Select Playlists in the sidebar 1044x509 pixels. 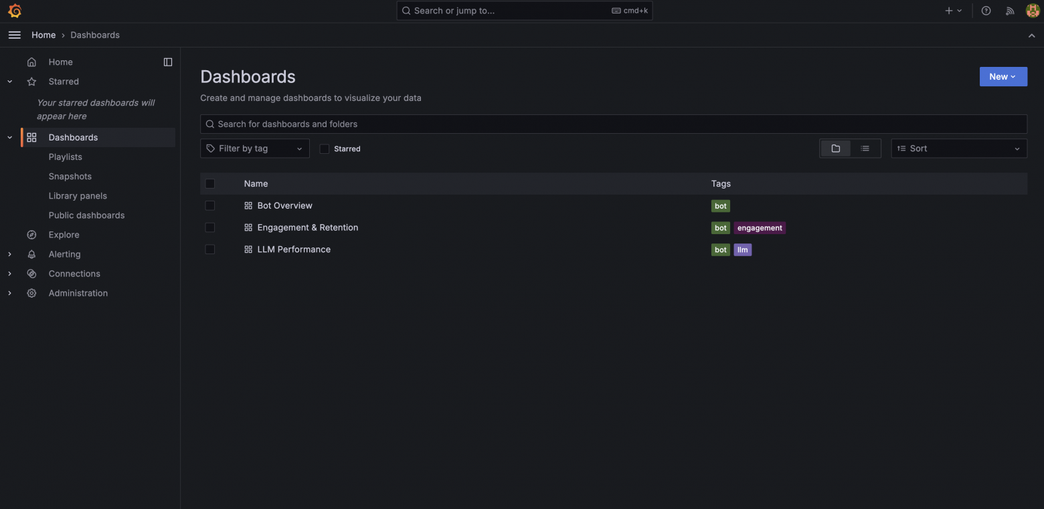pyautogui.click(x=65, y=157)
